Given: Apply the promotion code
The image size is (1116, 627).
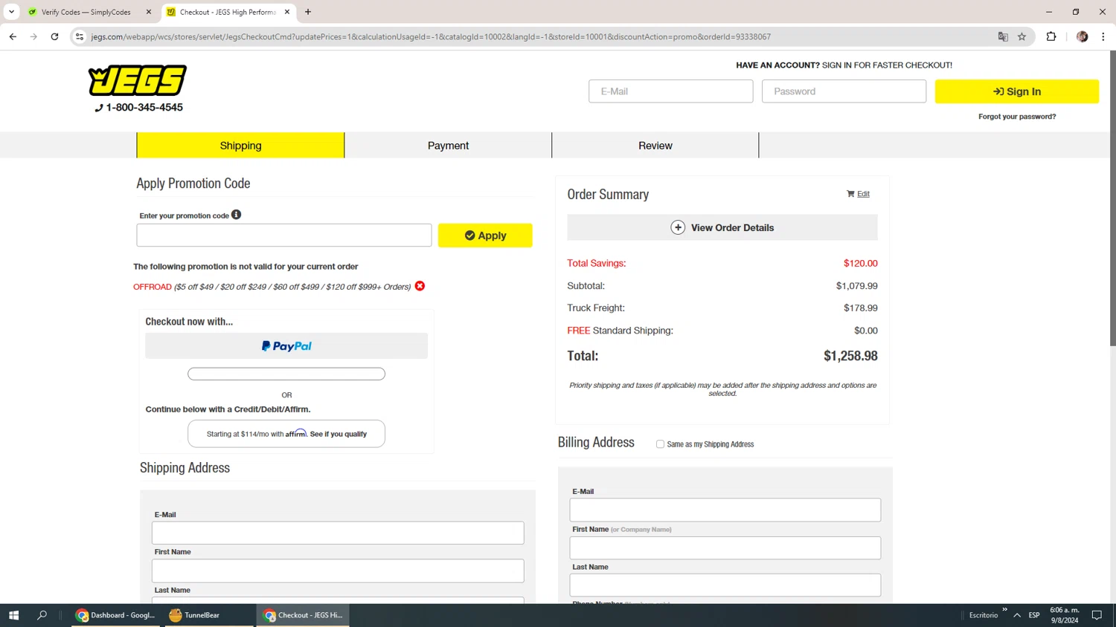Looking at the screenshot, I should [x=485, y=235].
